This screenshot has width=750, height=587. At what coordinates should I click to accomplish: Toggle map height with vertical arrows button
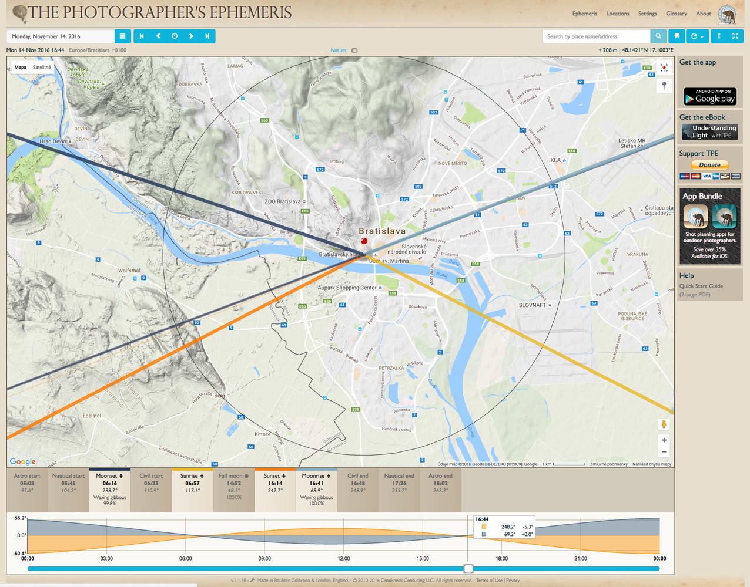click(x=719, y=36)
